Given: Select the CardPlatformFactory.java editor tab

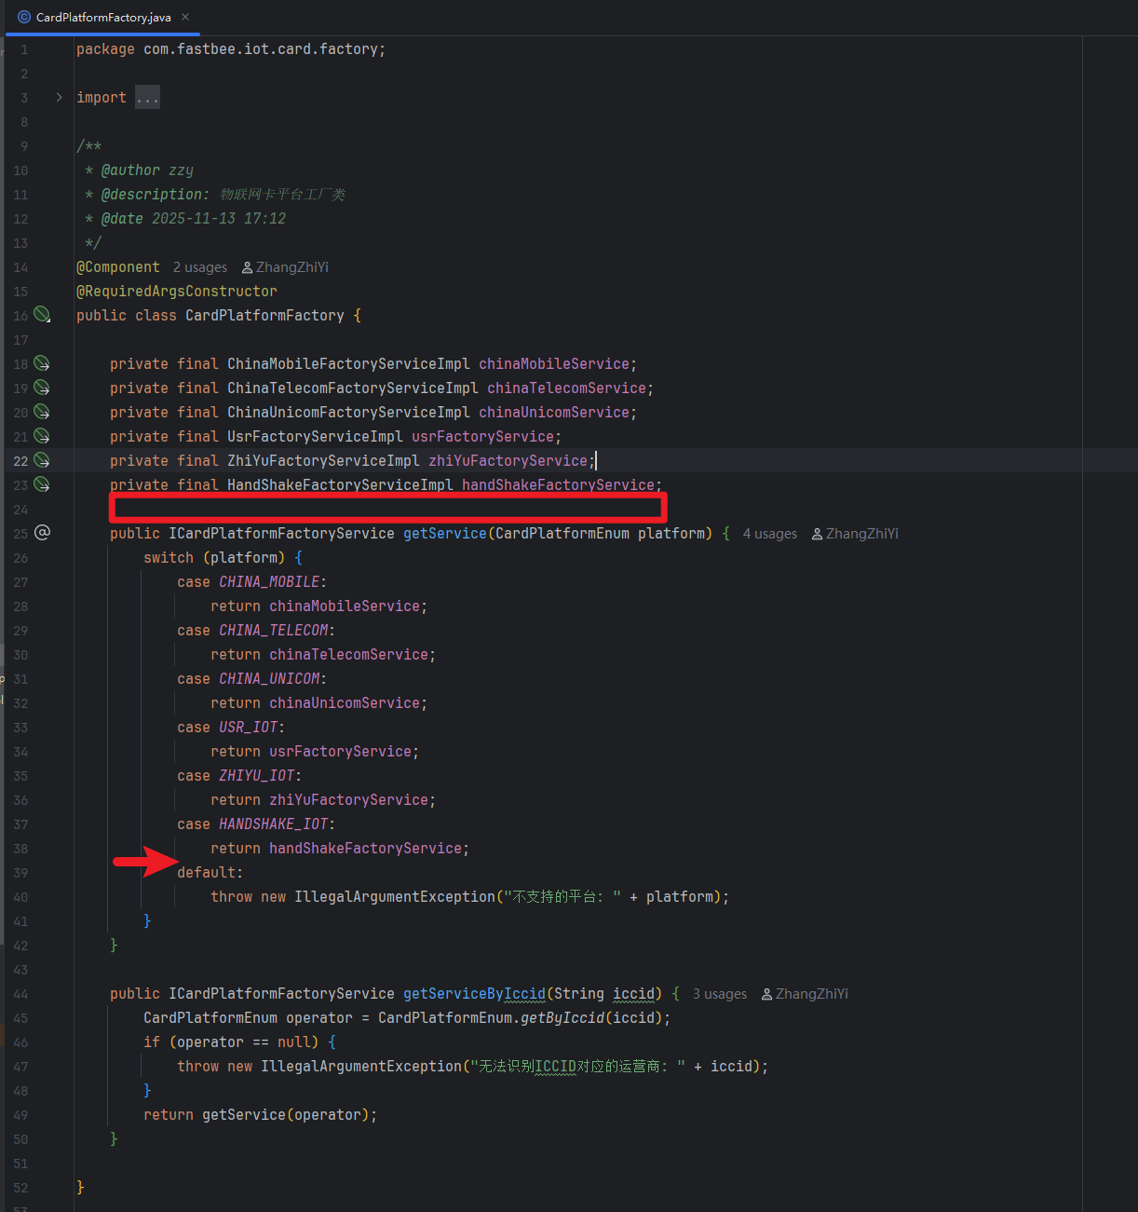Looking at the screenshot, I should [102, 17].
